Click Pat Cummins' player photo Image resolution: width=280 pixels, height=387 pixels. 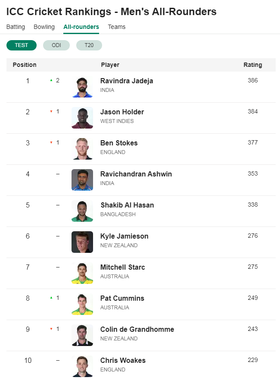click(x=82, y=304)
